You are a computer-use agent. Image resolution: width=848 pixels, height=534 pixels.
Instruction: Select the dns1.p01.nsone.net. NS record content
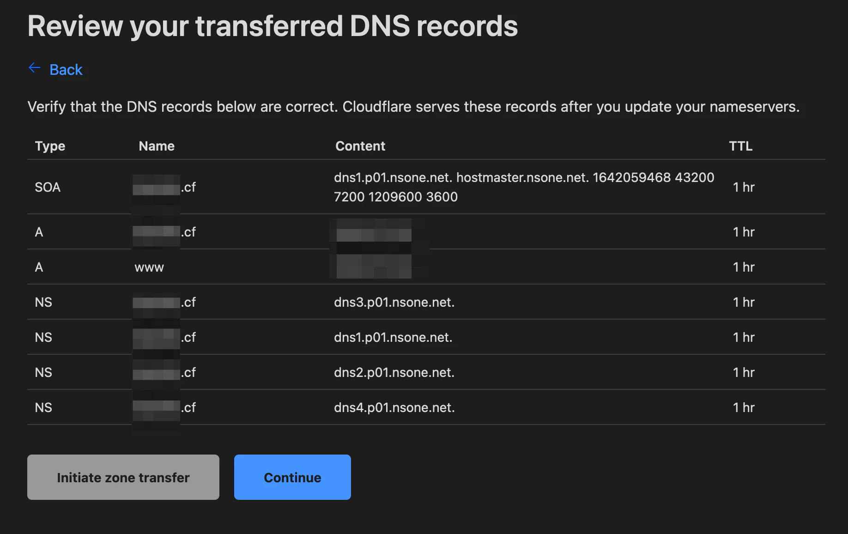click(x=393, y=337)
